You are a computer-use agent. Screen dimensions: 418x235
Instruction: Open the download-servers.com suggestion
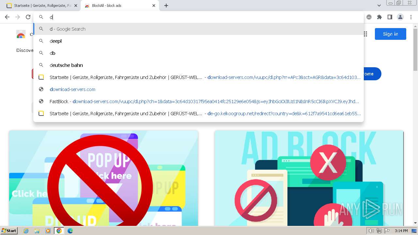point(199,89)
